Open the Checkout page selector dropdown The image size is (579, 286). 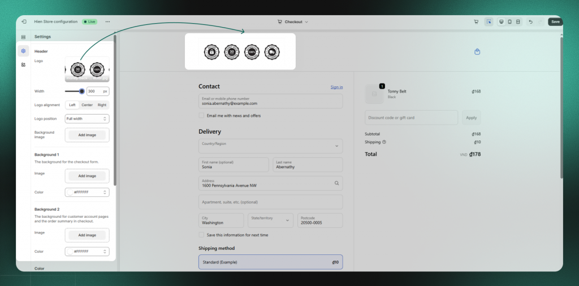point(293,21)
